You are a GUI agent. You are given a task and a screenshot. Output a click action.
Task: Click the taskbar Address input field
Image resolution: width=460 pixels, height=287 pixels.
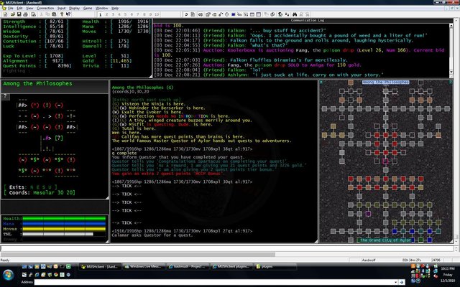[214, 282]
